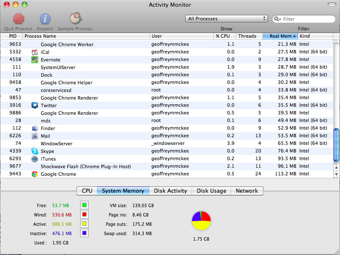Select the Google Chrome Helper process
Image resolution: width=340 pixels, height=255 pixels.
pyautogui.click(x=167, y=83)
